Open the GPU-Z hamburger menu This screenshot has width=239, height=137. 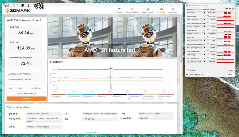(x=233, y=9)
